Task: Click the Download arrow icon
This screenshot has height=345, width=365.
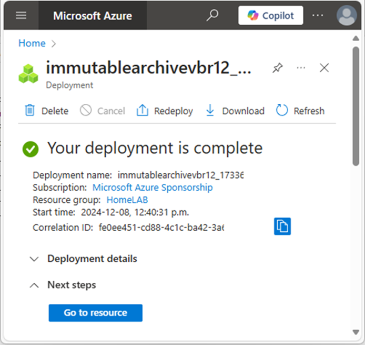Action: tap(210, 110)
